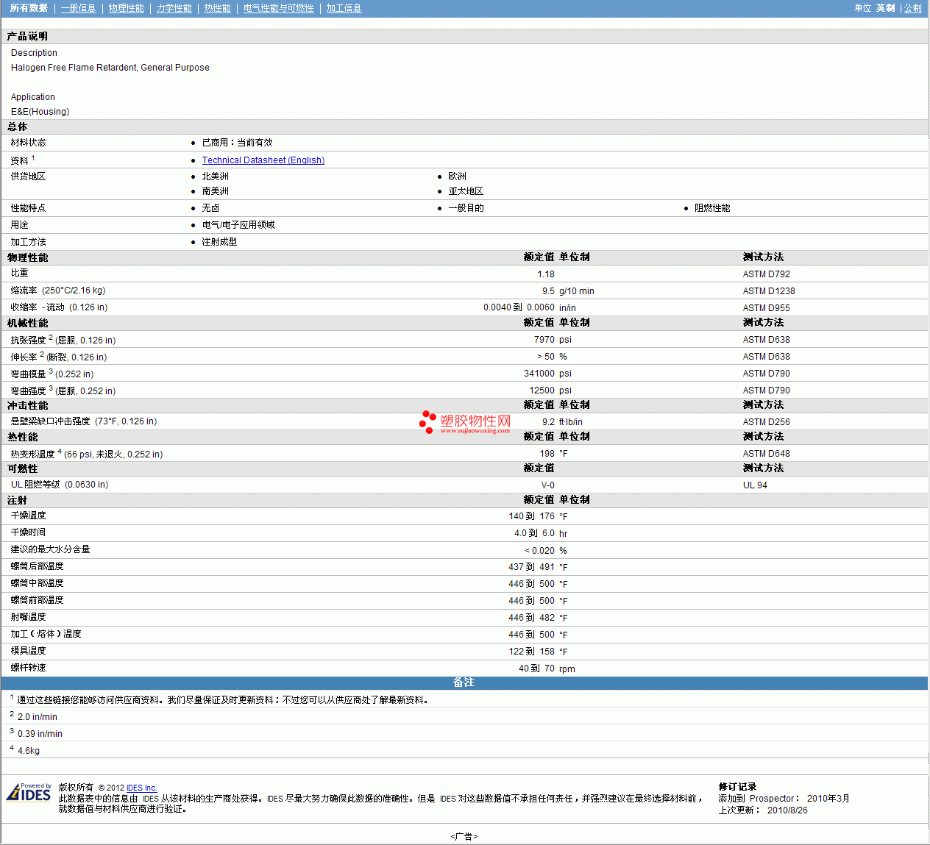Click the 上次更新 2010/8/26 entry
This screenshot has width=930, height=845.
[763, 810]
